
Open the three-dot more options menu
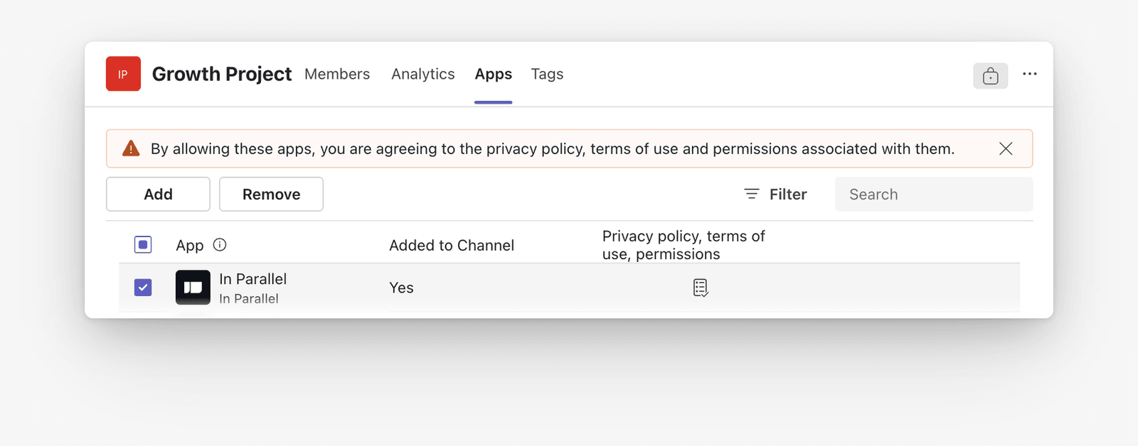1029,74
